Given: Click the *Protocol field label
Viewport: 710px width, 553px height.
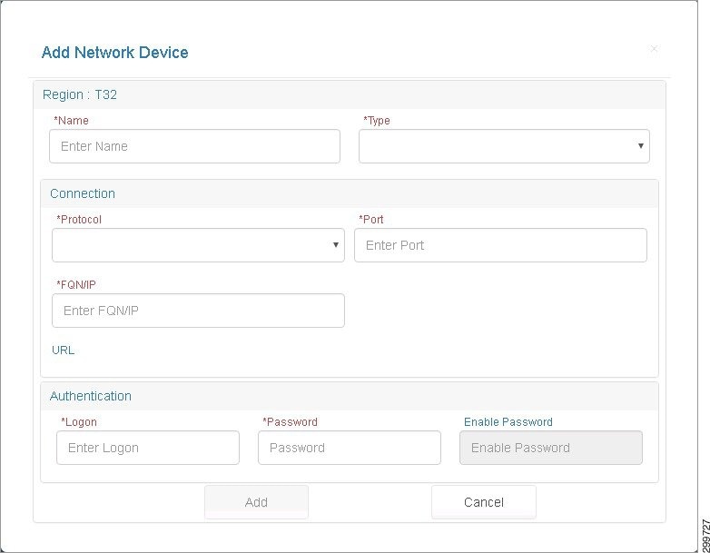Looking at the screenshot, I should click(79, 219).
